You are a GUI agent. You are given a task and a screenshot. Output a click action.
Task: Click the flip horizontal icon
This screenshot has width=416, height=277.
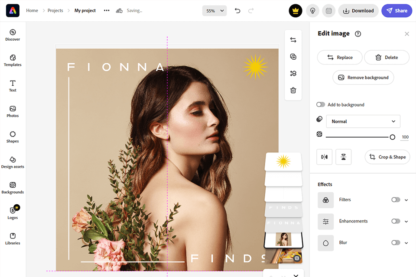click(325, 157)
